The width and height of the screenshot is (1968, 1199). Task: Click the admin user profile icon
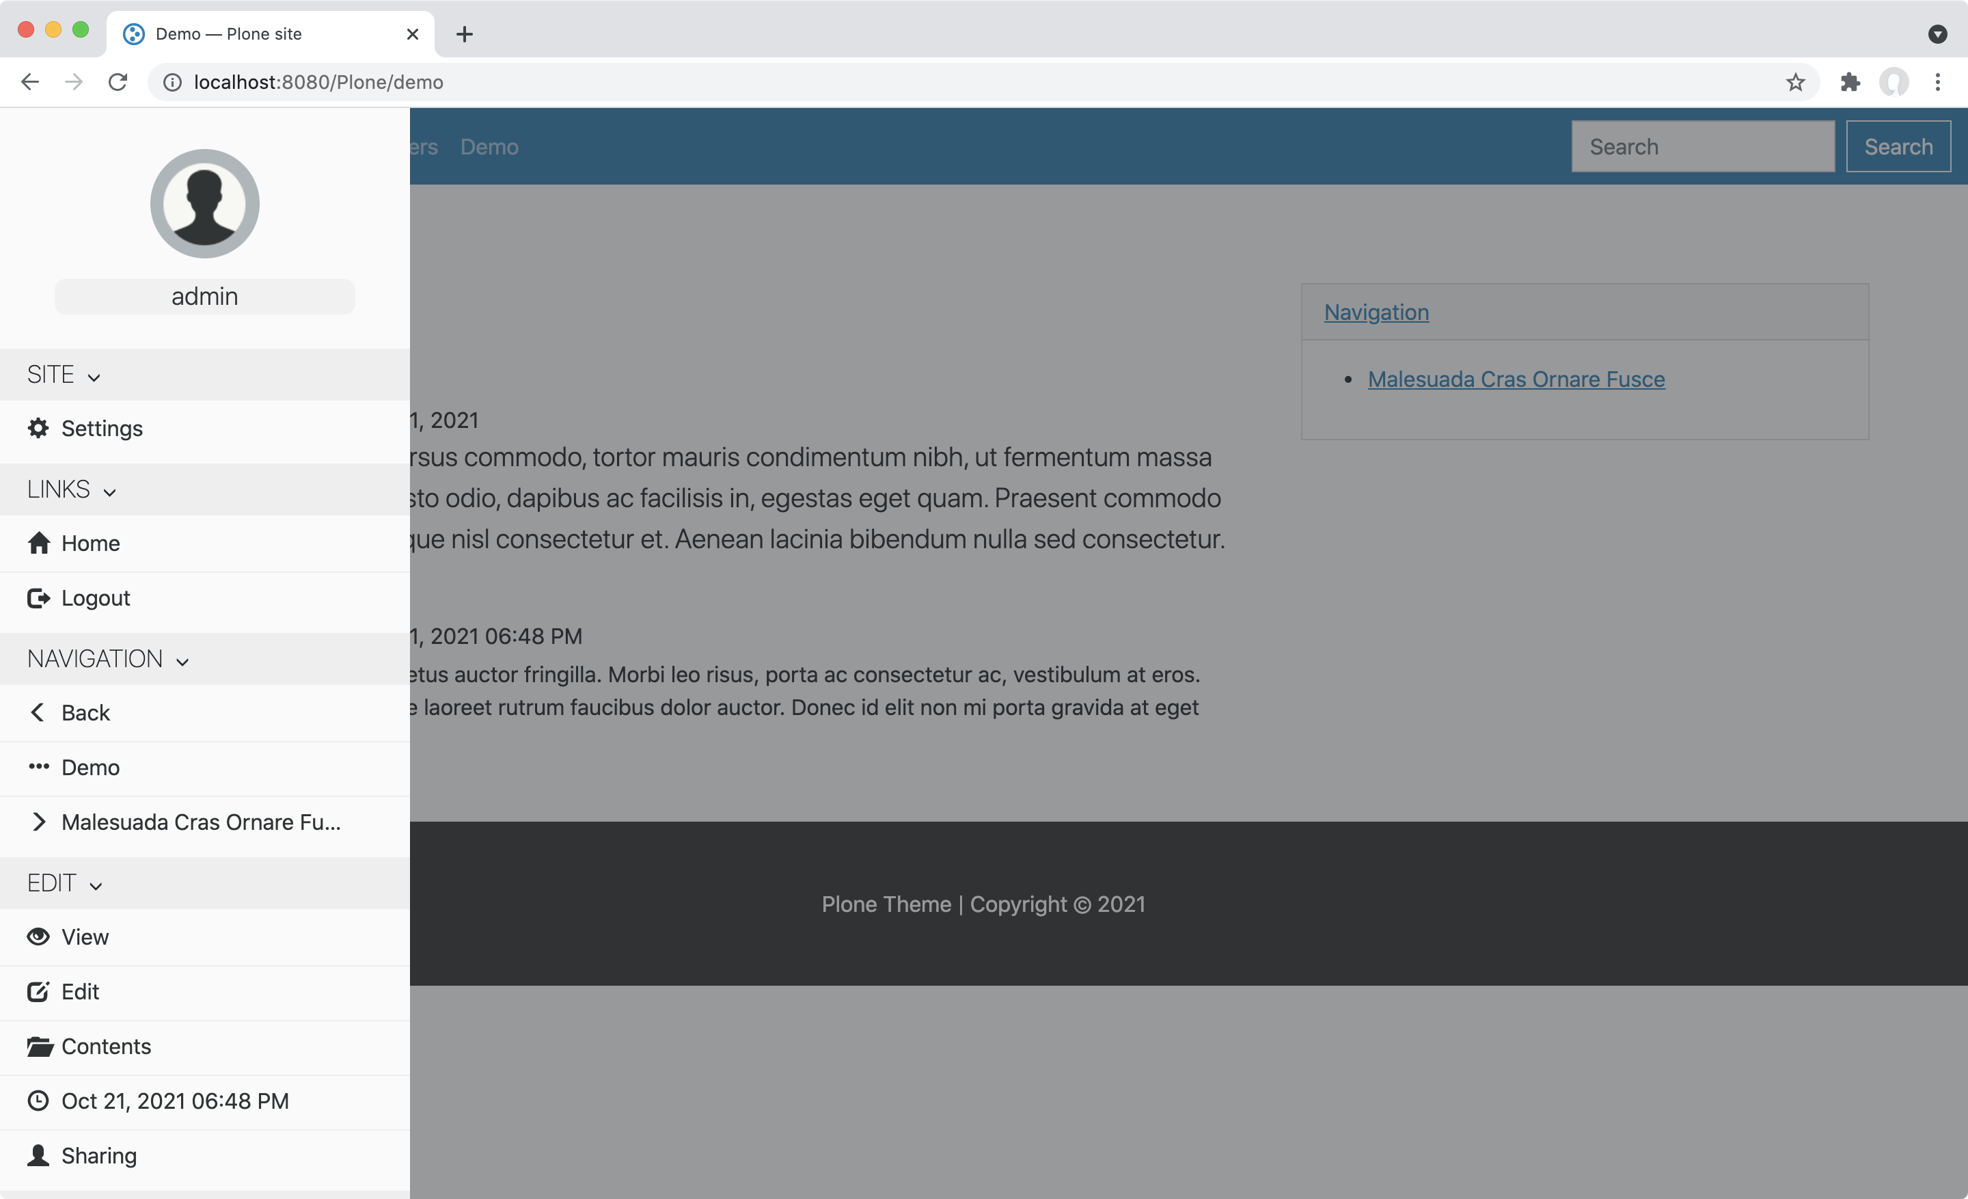click(x=205, y=202)
